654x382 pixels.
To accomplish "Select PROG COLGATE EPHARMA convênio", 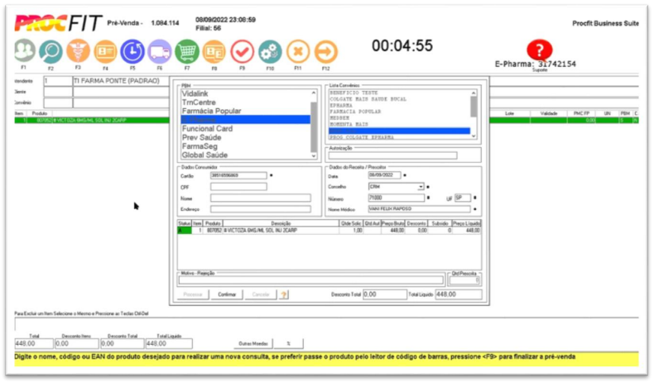I will [x=361, y=137].
